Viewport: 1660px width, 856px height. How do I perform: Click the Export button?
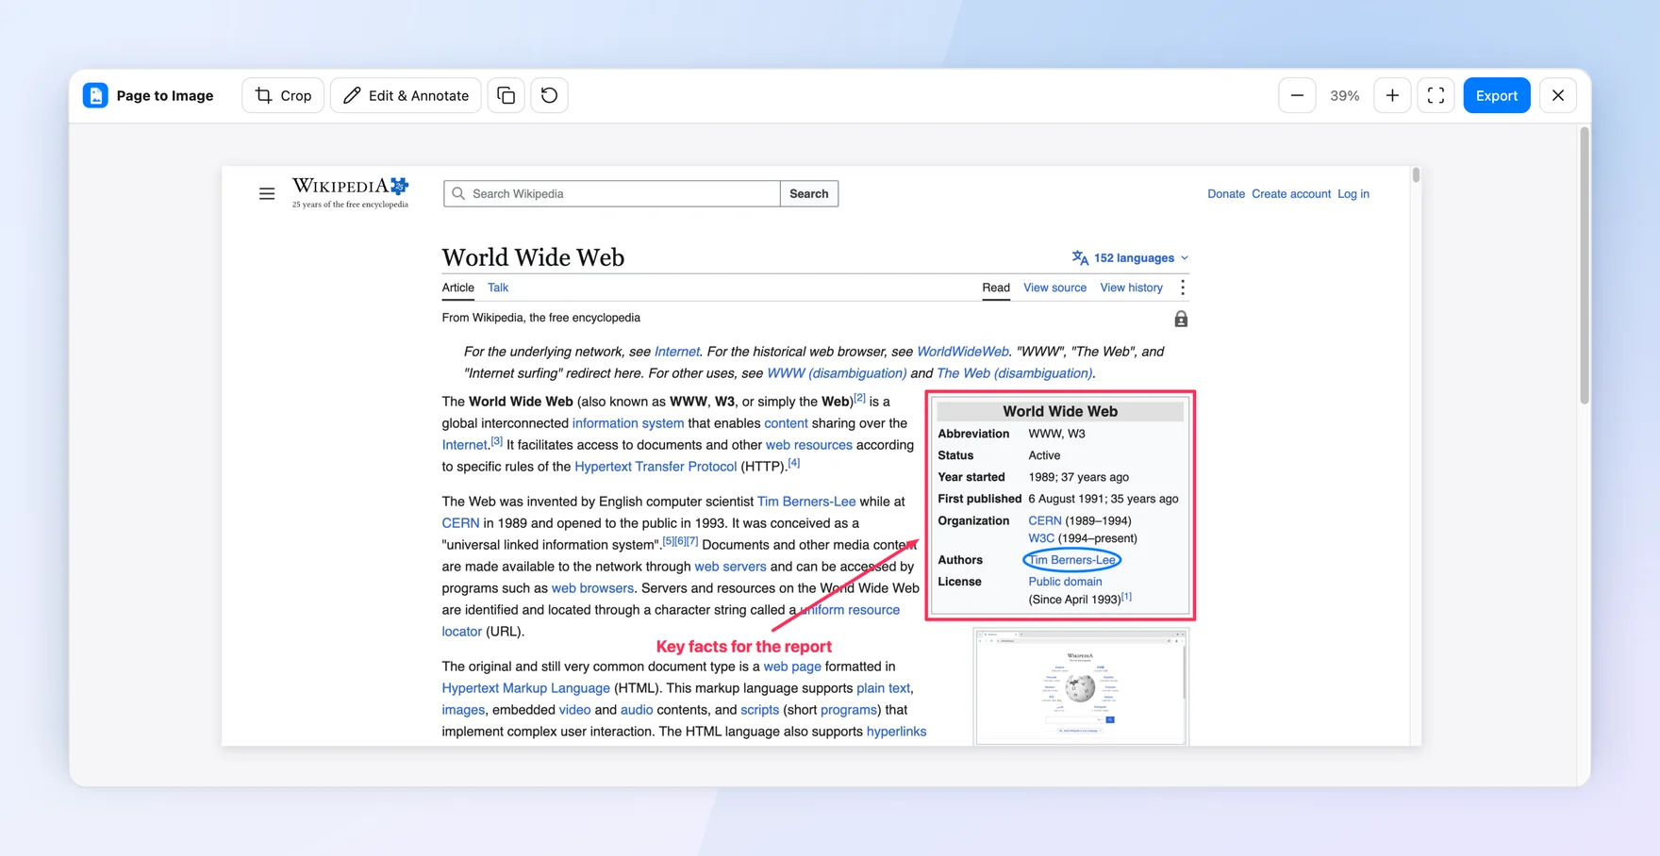pos(1497,95)
